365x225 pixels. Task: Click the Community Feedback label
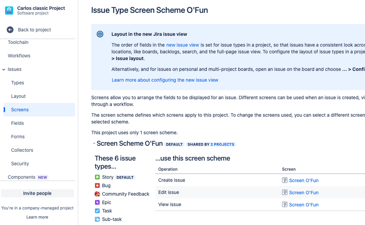(126, 194)
